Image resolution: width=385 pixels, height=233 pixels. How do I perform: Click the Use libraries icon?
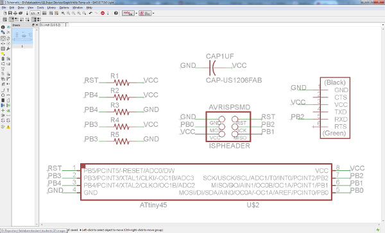pyautogui.click(x=44, y=13)
